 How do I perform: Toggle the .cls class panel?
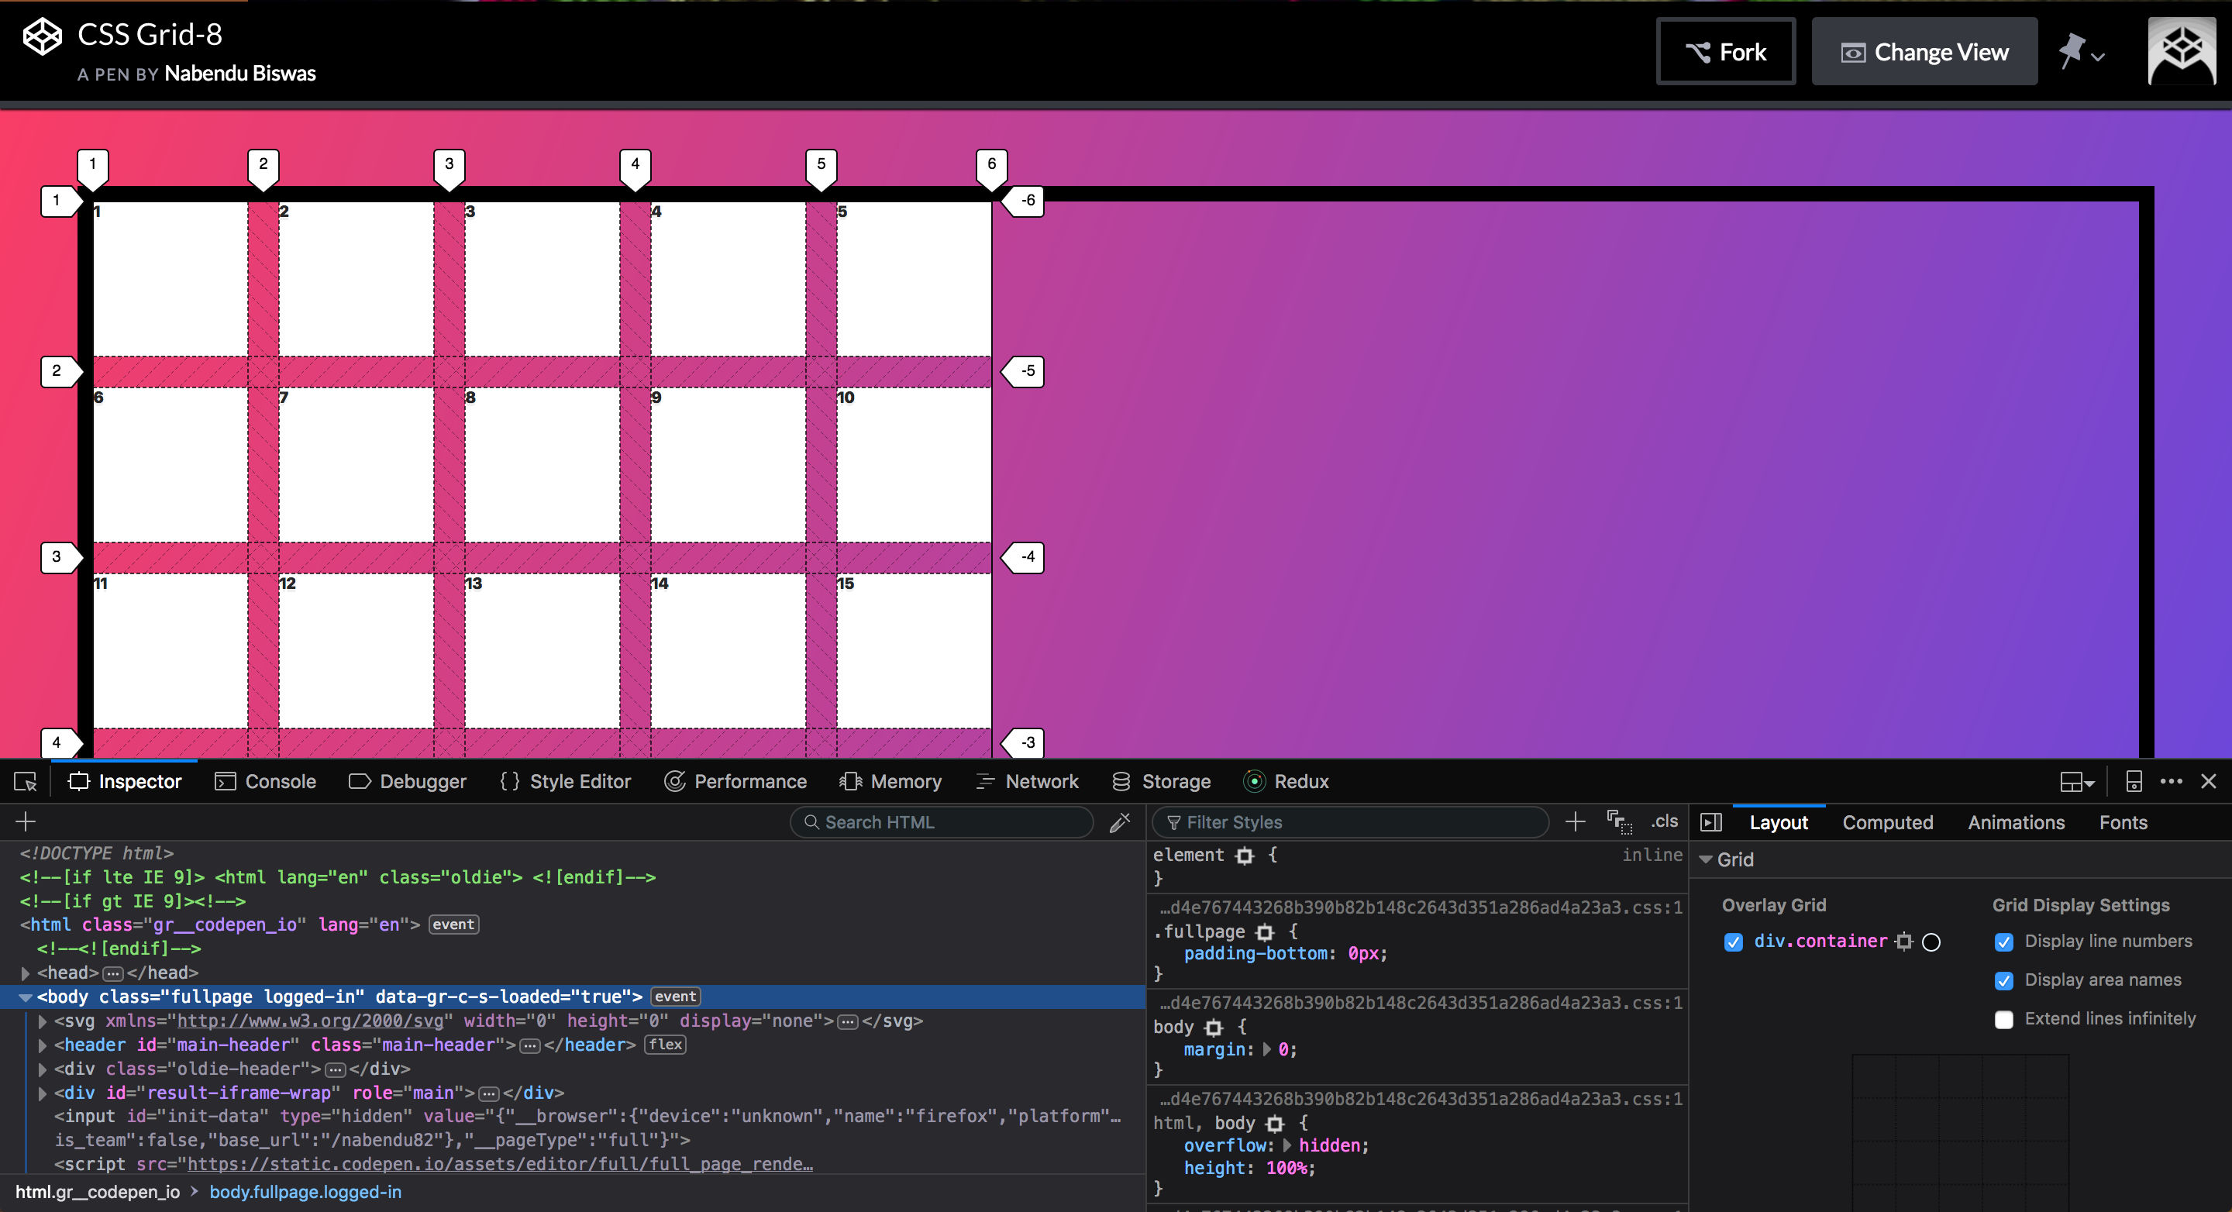pos(1665,821)
